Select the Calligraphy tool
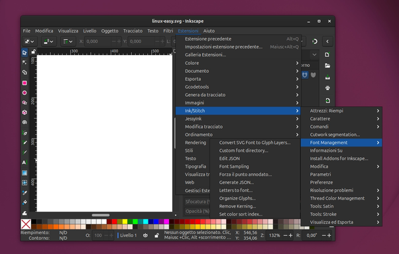Screen dimensions: 399x254 pos(25,153)
